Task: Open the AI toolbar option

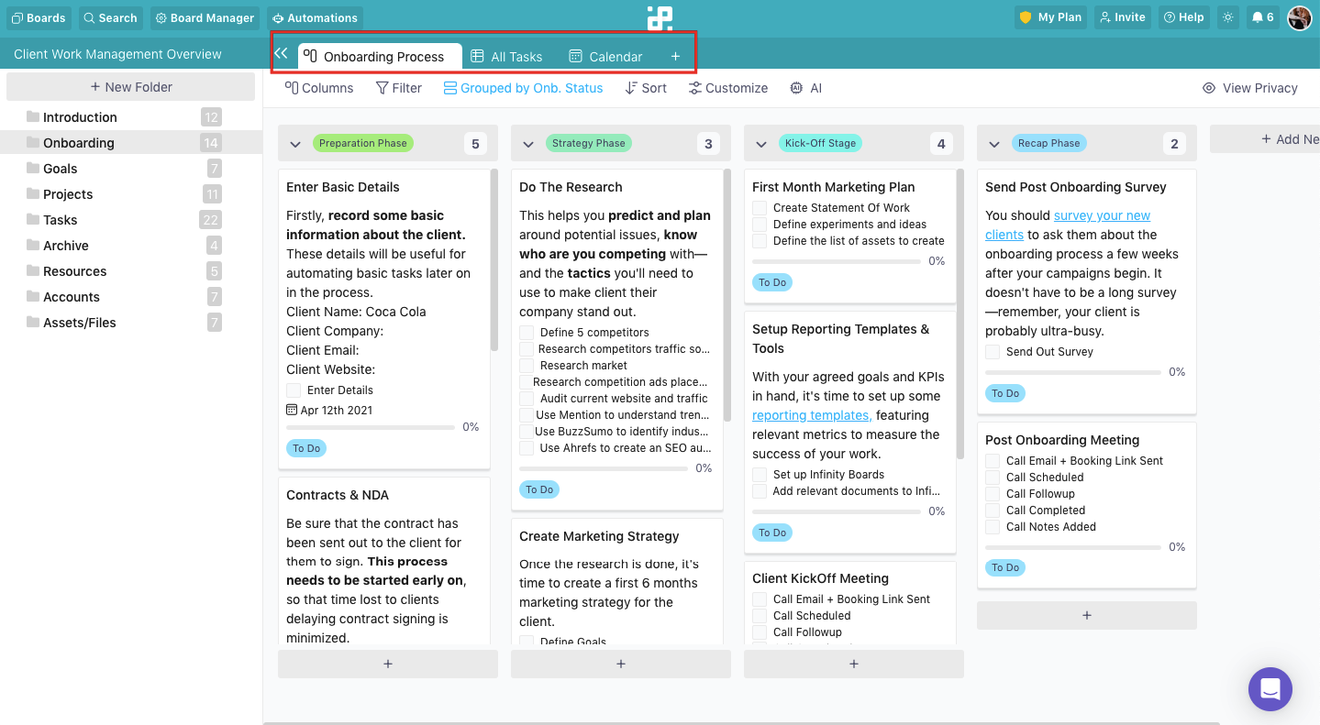Action: [806, 88]
